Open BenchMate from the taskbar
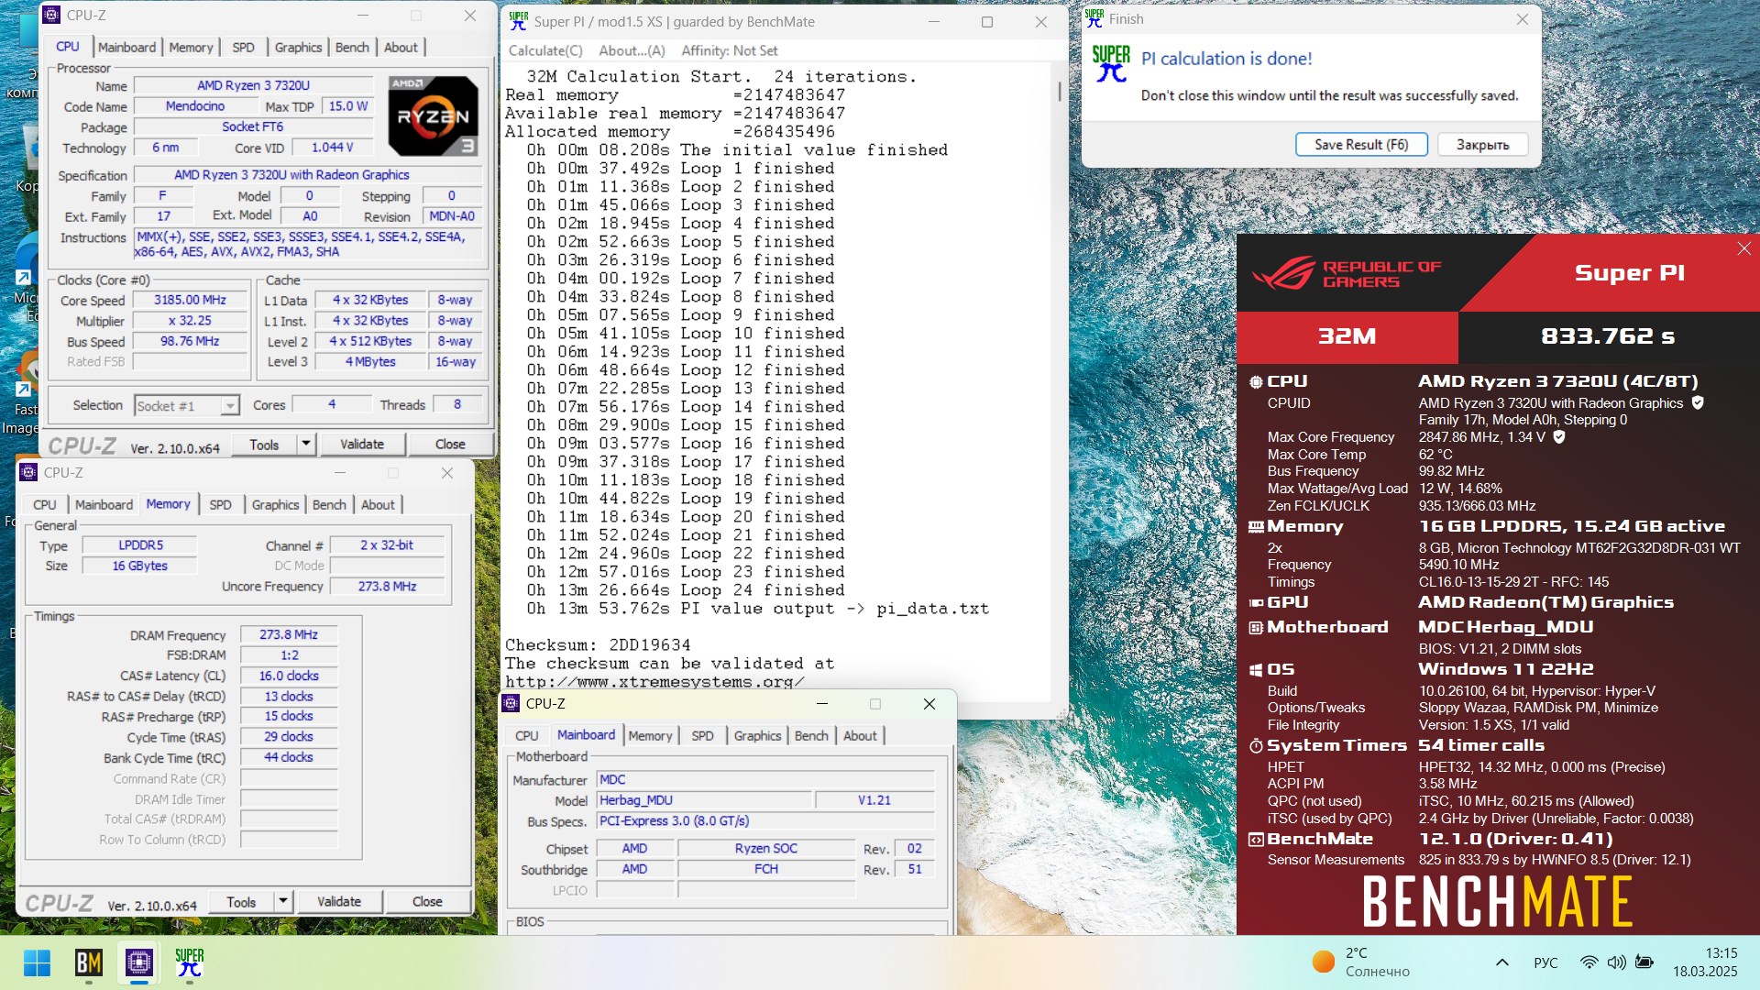The width and height of the screenshot is (1760, 990). tap(89, 962)
